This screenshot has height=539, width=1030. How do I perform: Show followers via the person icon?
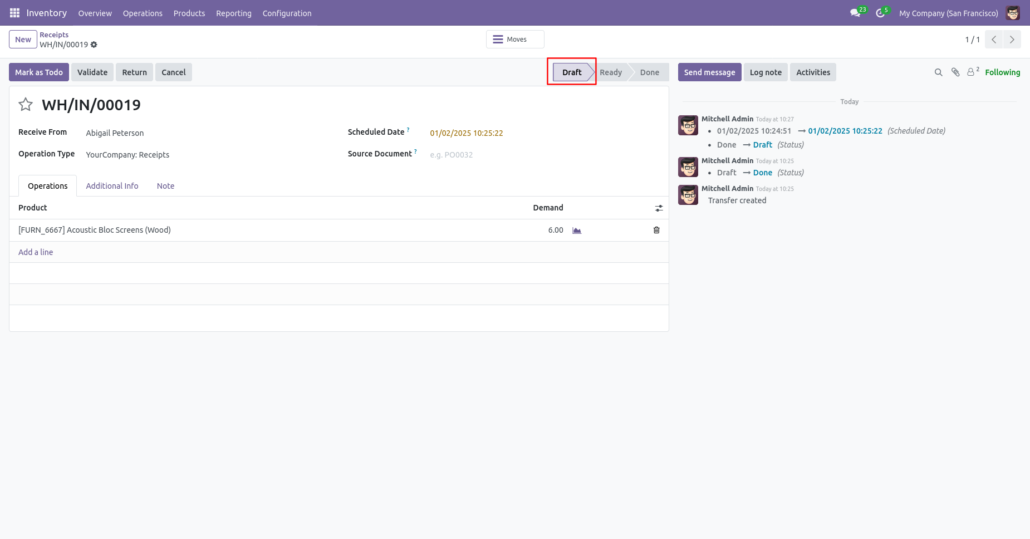point(973,72)
